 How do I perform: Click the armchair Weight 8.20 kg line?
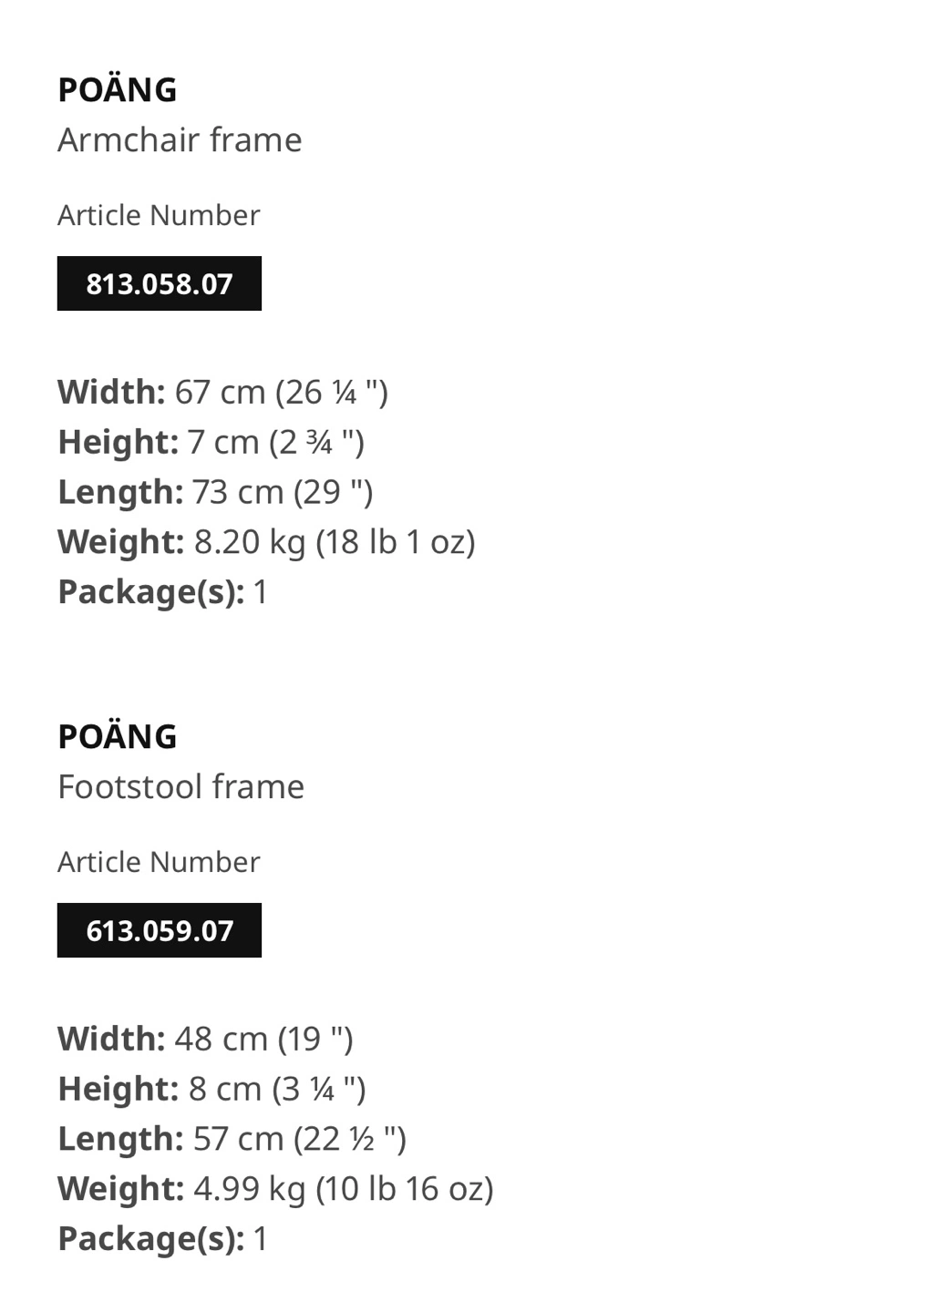click(x=266, y=542)
